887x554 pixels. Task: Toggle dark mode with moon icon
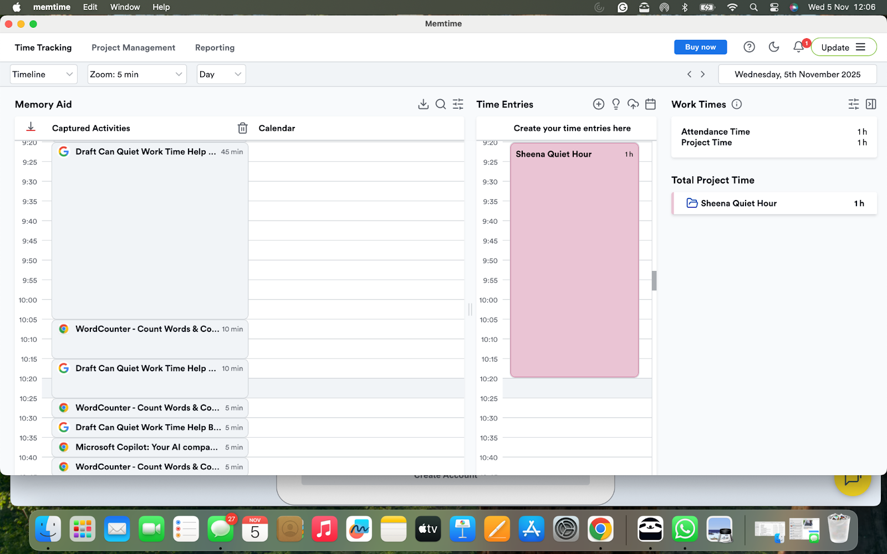point(773,47)
